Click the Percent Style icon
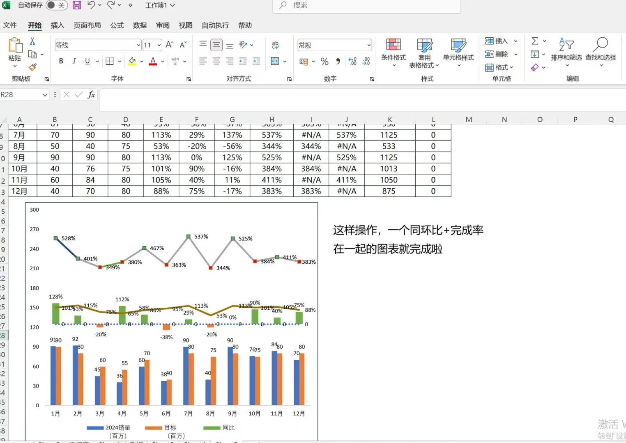The image size is (626, 443). (x=325, y=62)
